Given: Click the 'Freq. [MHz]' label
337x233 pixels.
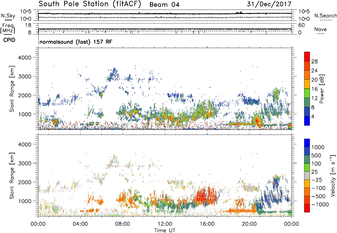Looking at the screenshot, I should point(8,28).
